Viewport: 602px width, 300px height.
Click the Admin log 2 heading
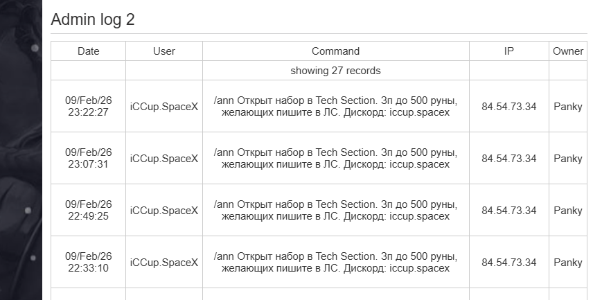coord(93,19)
